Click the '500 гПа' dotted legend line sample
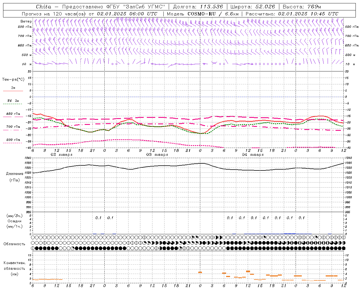 point(12,143)
